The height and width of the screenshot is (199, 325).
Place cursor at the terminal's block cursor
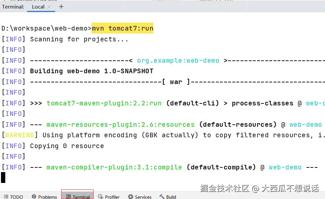(3, 178)
